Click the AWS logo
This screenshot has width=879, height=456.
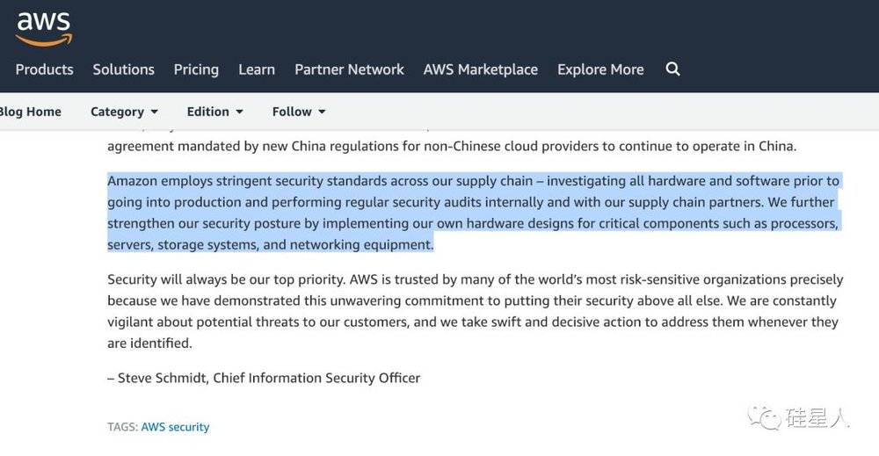tap(44, 29)
